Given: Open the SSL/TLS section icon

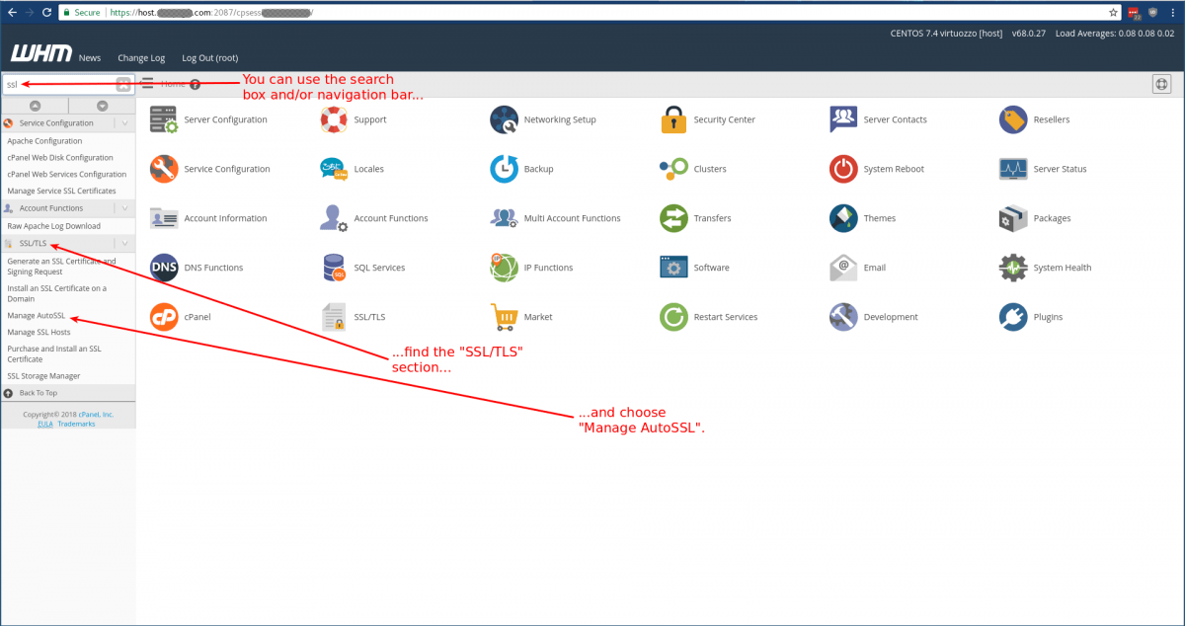Looking at the screenshot, I should pyautogui.click(x=333, y=316).
